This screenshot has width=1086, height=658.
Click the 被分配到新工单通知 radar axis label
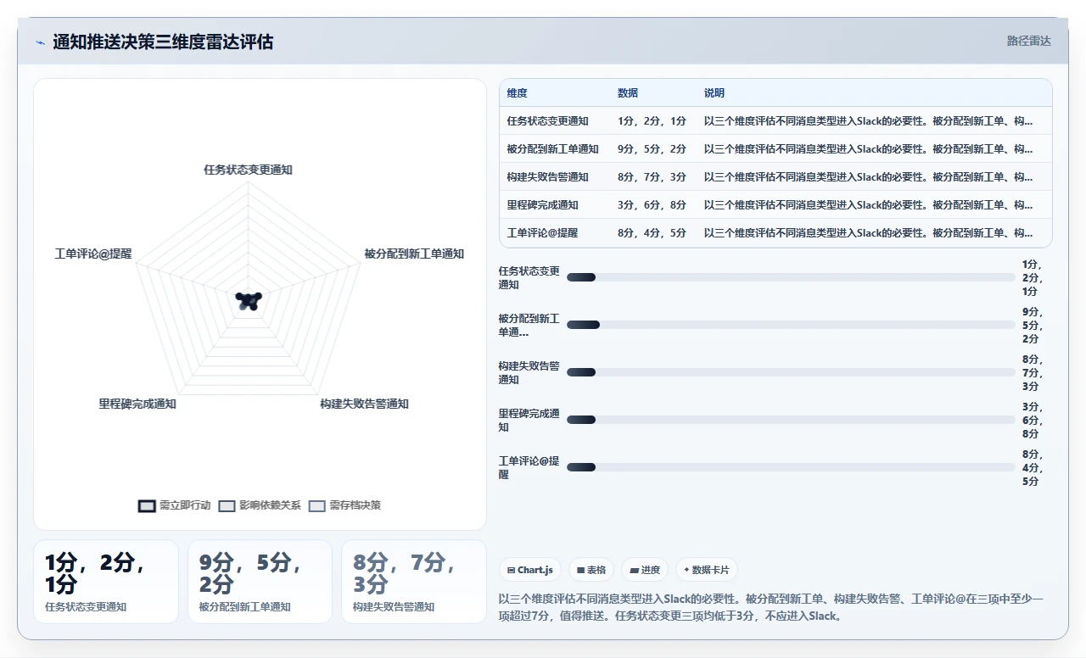415,254
